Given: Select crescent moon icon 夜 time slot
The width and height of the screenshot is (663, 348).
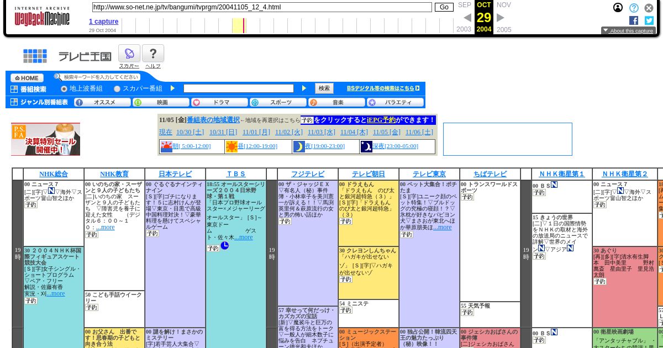Looking at the screenshot, I should click(299, 146).
